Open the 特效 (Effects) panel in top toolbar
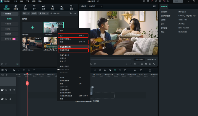The height and width of the screenshot is (116, 198). pos(52,7)
